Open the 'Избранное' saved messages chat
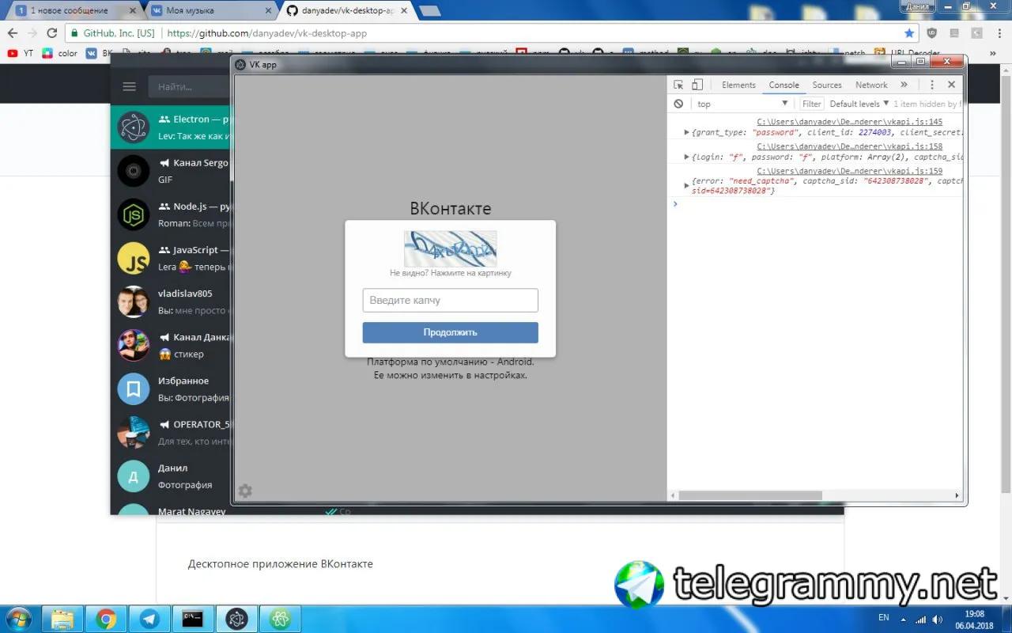 click(171, 389)
